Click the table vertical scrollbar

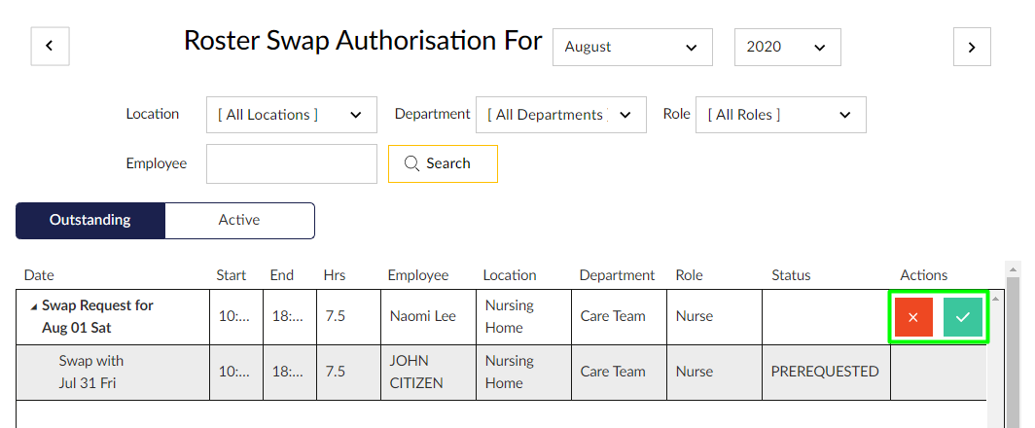click(1013, 350)
